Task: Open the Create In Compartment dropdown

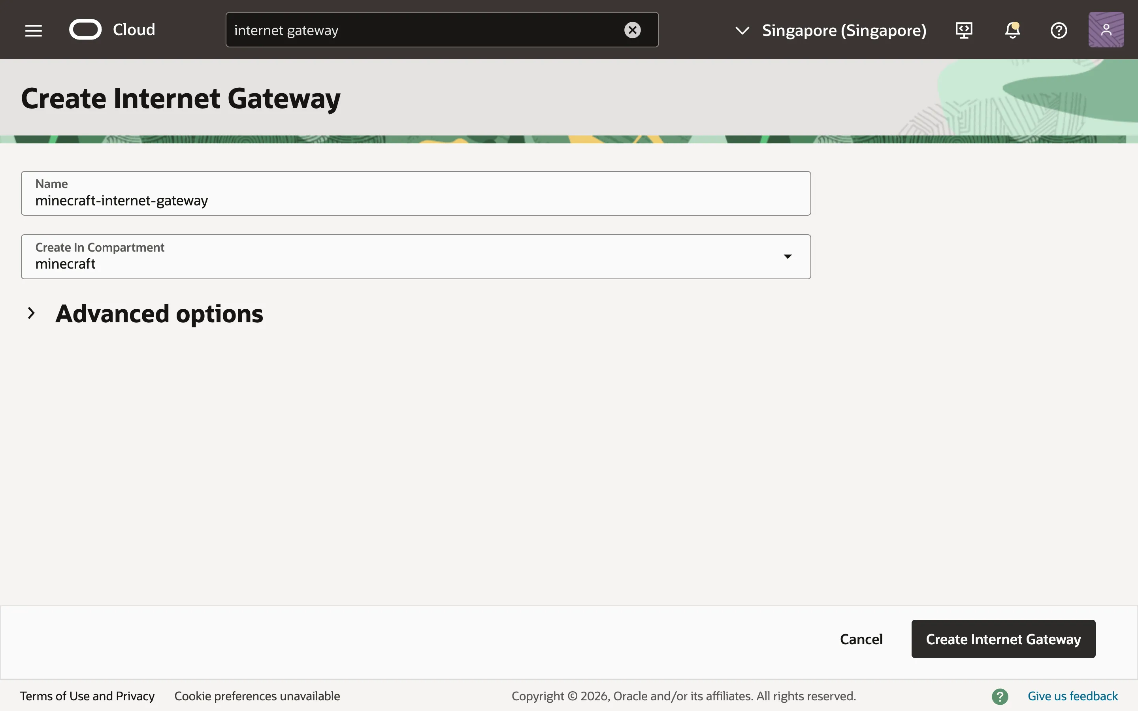Action: point(787,256)
